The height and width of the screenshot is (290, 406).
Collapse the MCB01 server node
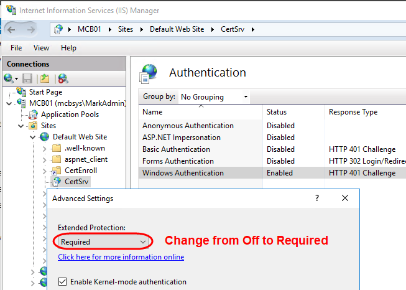point(9,104)
